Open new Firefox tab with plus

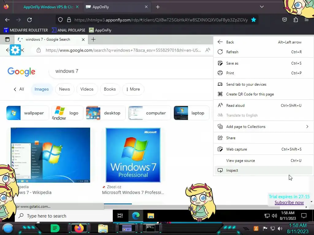[x=158, y=7]
